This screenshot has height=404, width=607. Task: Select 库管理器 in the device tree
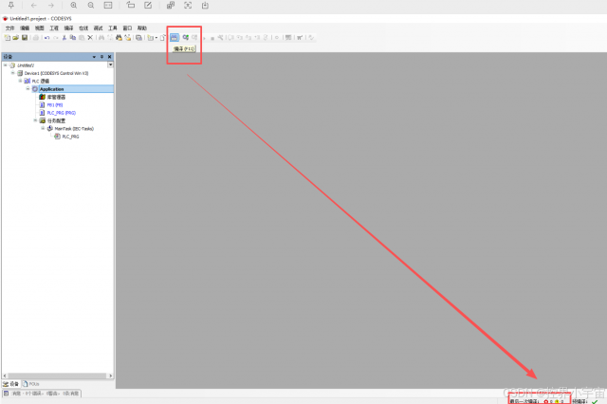pos(56,97)
